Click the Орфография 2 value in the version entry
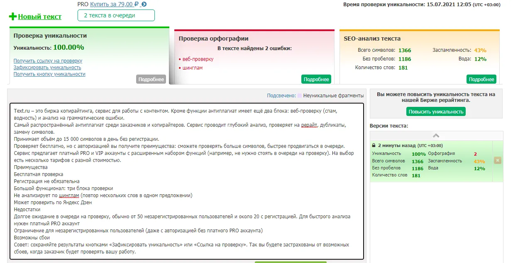The height and width of the screenshot is (263, 513). click(x=475, y=154)
